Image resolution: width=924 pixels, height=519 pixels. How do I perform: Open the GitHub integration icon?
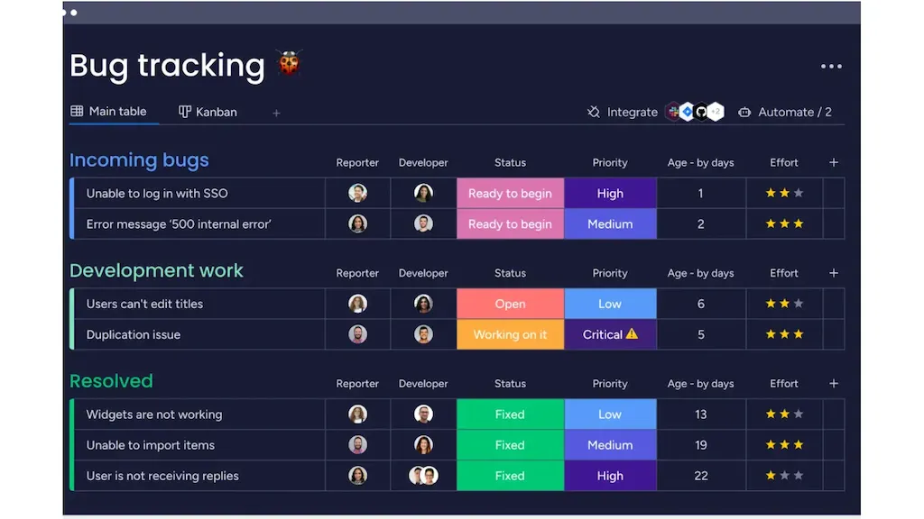coord(701,112)
